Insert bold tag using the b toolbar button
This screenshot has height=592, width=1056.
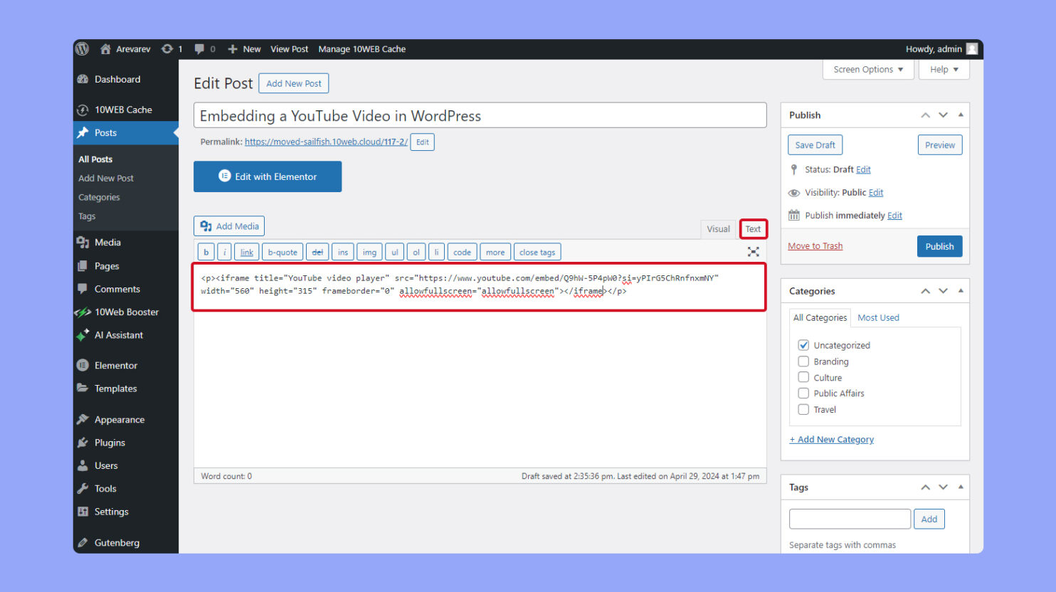pyautogui.click(x=206, y=251)
